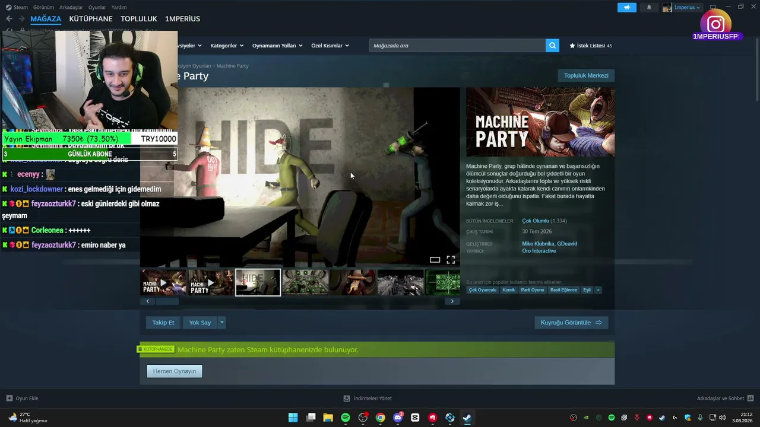Click the Topluluk Merkezi button

coord(586,75)
